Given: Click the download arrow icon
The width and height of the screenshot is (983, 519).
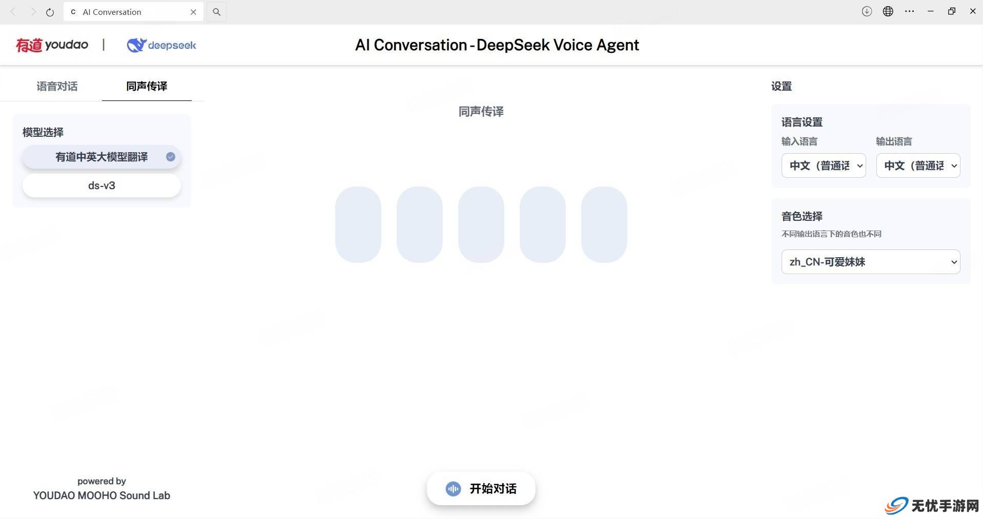Looking at the screenshot, I should [x=867, y=11].
